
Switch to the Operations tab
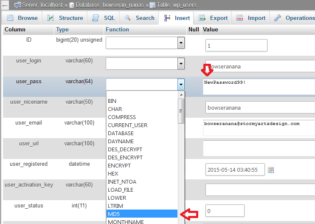pos(295,18)
